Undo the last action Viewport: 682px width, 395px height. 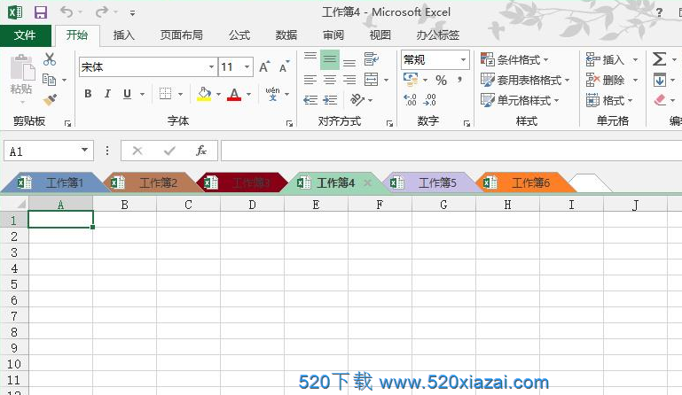click(x=67, y=12)
